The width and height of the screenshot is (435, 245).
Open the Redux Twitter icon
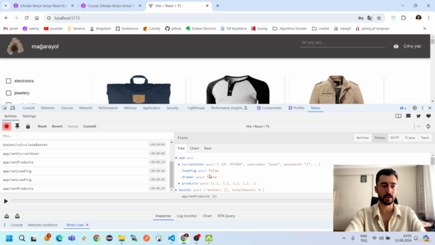419,116
